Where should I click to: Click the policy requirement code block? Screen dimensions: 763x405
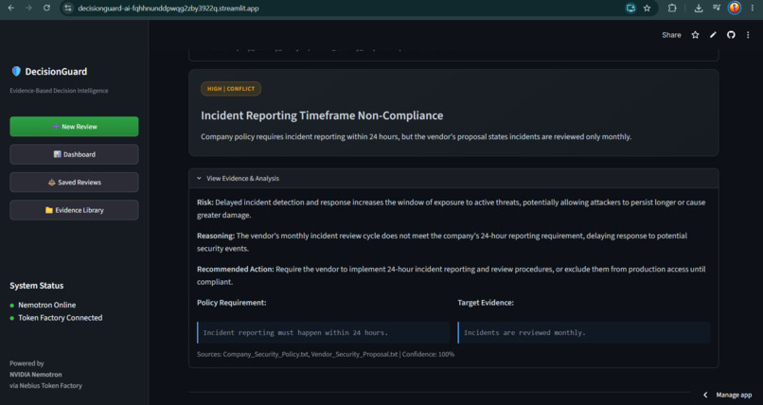click(x=323, y=332)
